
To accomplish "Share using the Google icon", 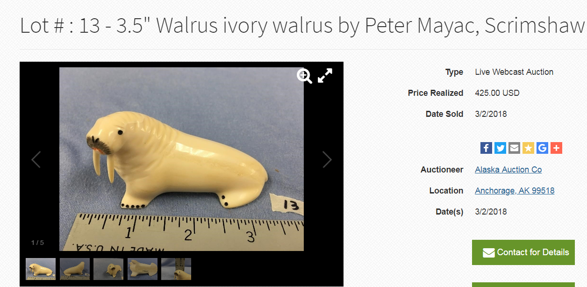I will [542, 148].
